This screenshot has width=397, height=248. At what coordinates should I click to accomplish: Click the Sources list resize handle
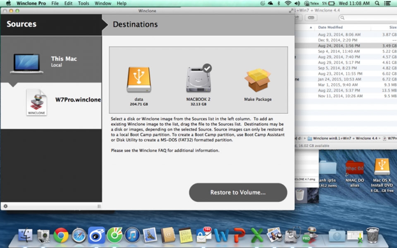(99, 206)
